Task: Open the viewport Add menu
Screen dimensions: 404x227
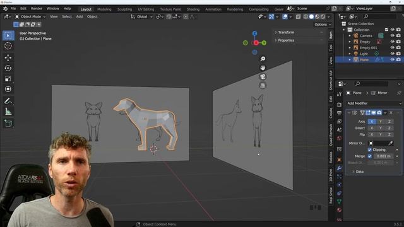Action: coord(80,16)
